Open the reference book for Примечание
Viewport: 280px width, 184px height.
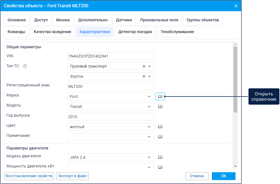(160, 137)
